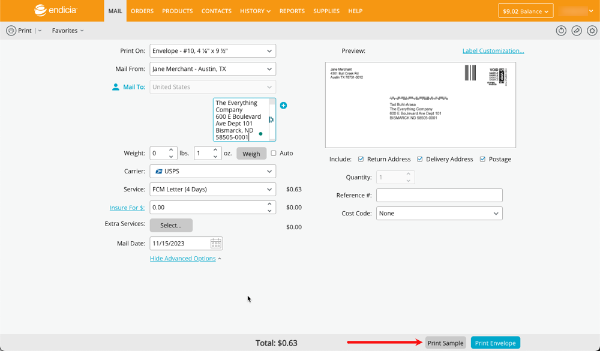This screenshot has width=600, height=351.
Task: Click the Reference # input field
Action: [439, 195]
